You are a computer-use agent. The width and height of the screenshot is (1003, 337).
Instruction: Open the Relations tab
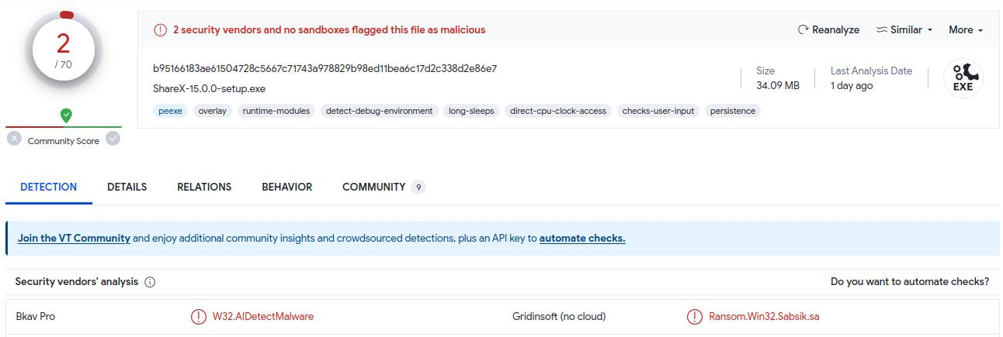click(204, 187)
